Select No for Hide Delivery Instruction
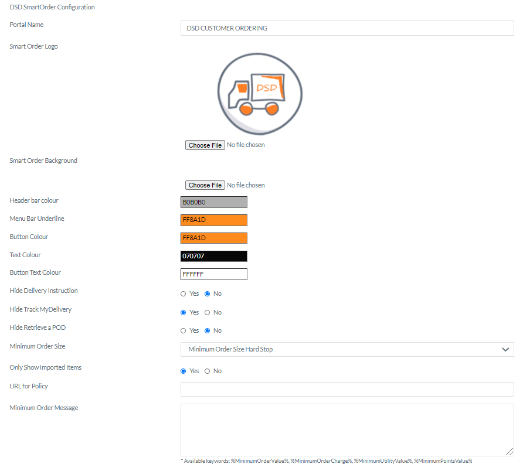The height and width of the screenshot is (471, 523). (207, 293)
